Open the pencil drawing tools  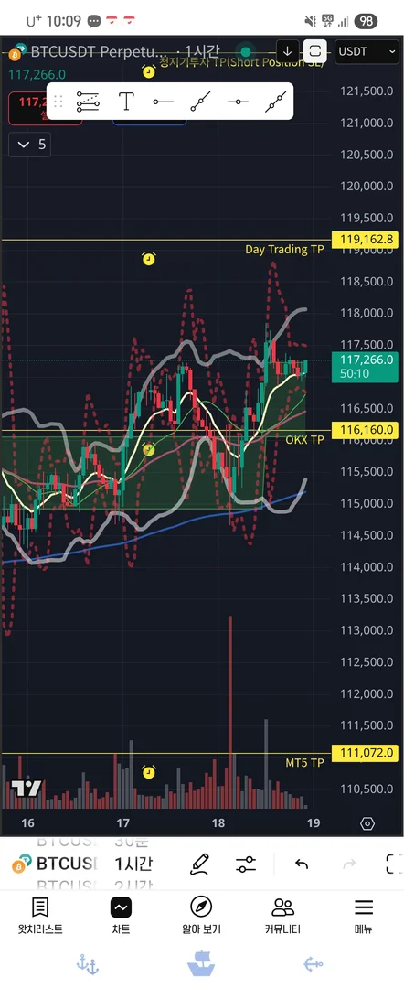point(199,864)
